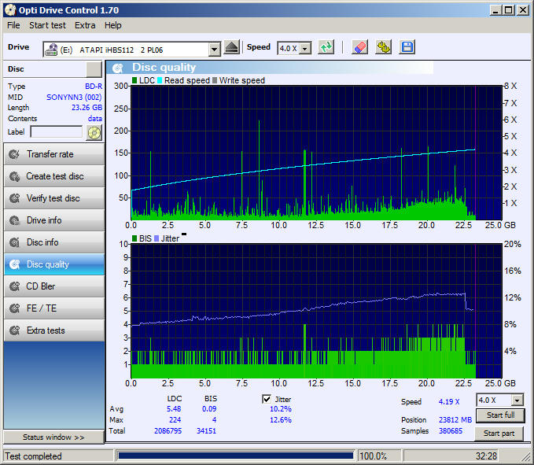The width and height of the screenshot is (534, 465).
Task: Click the LDC green legend swatch
Action: point(134,80)
